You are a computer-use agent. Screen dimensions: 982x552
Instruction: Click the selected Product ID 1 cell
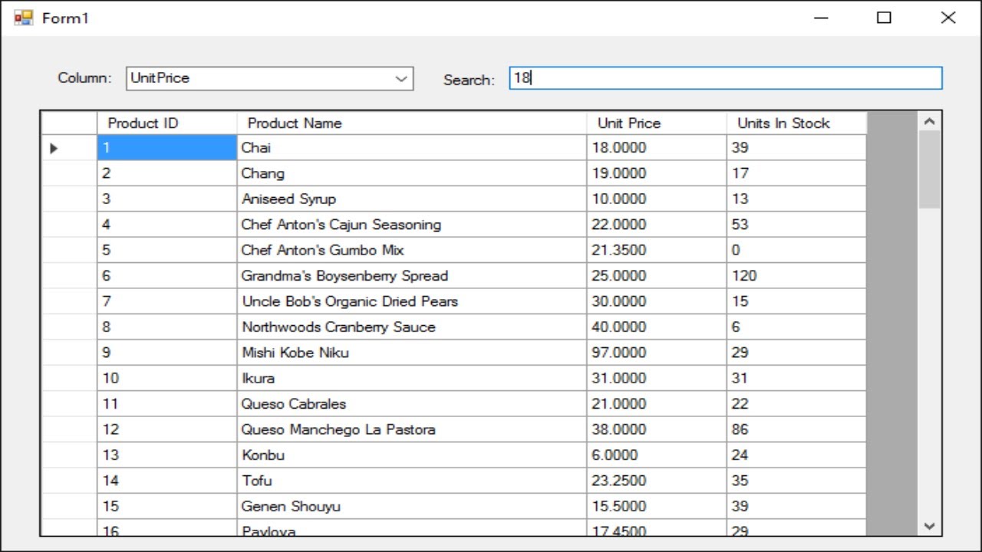[167, 148]
